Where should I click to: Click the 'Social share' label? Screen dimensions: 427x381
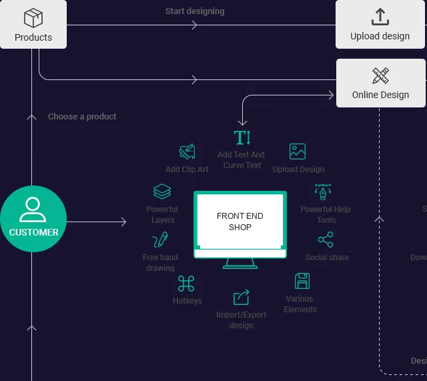(x=327, y=258)
